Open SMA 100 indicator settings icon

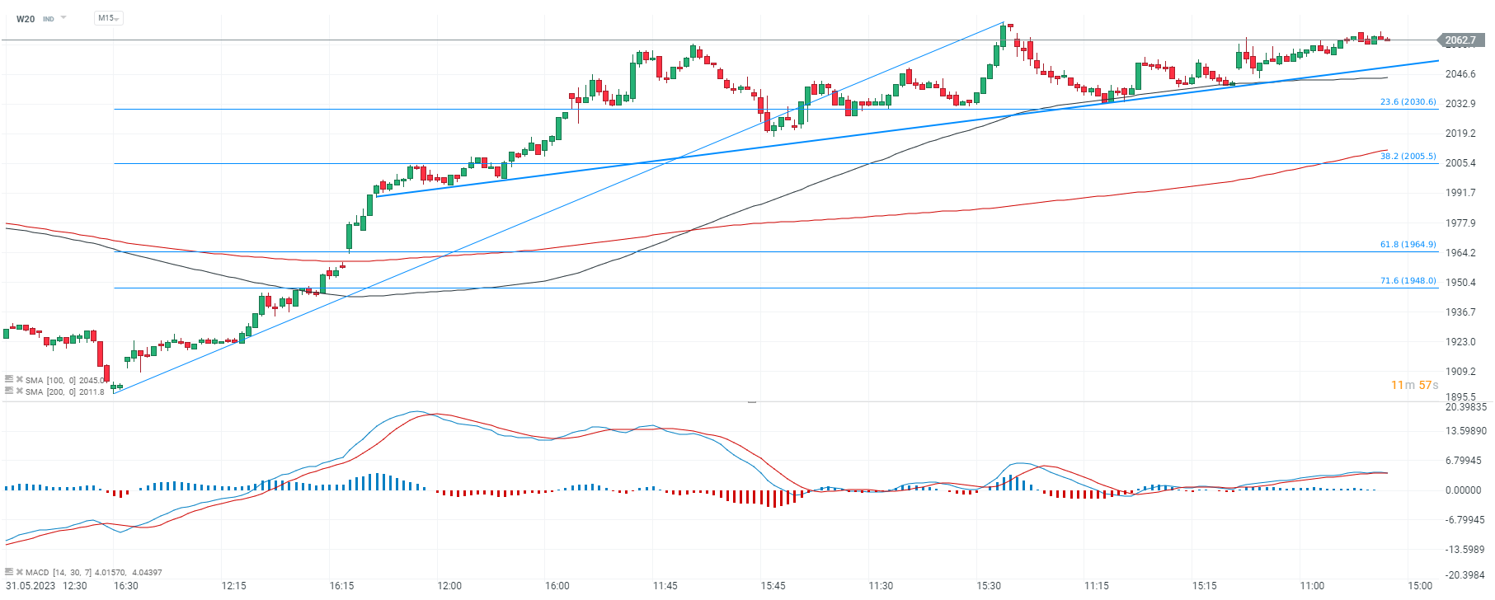coord(9,379)
